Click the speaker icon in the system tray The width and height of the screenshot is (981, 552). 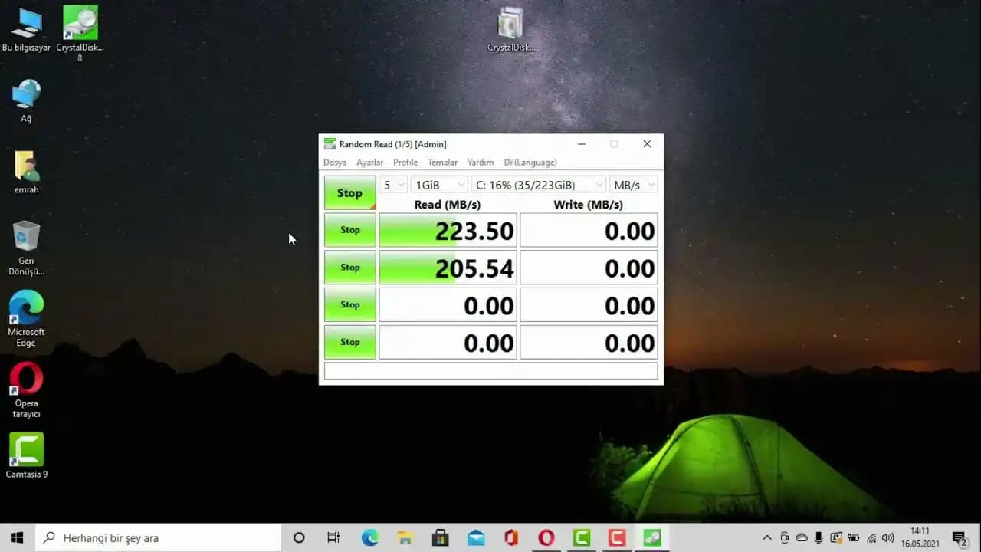click(887, 537)
